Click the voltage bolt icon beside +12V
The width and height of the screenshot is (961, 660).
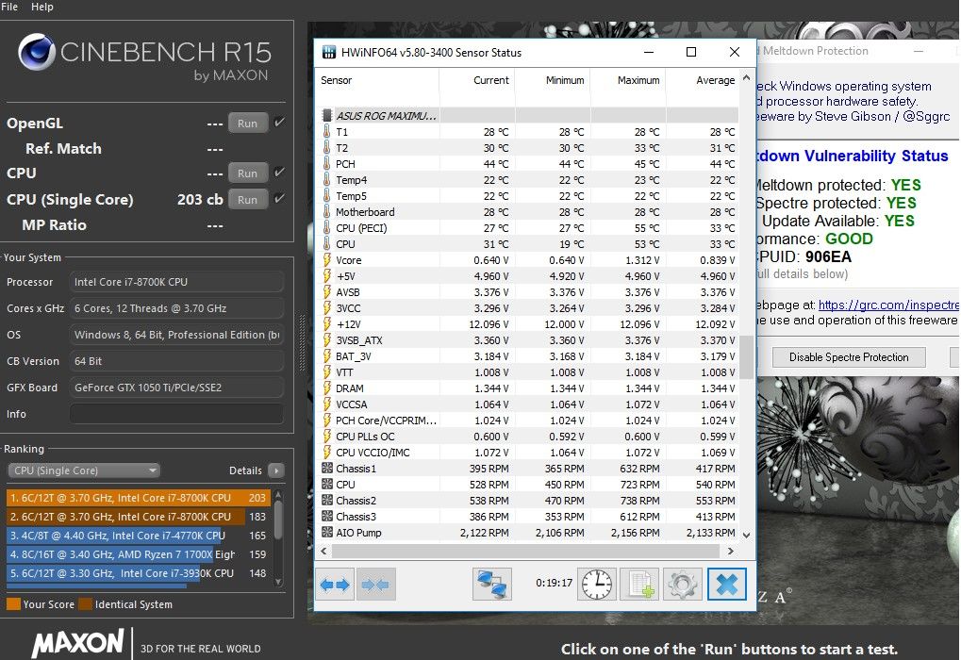coord(327,324)
